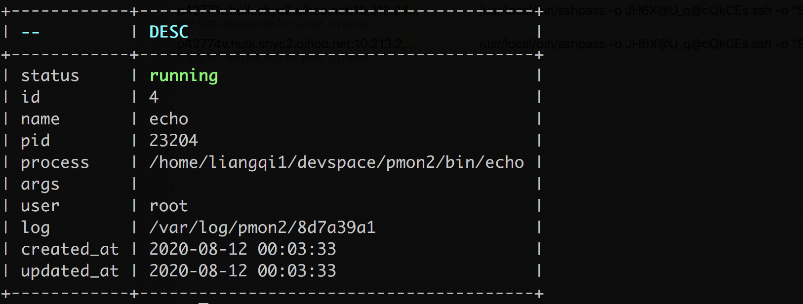Click the 'log' row label
This screenshot has height=304, width=803.
tap(35, 228)
